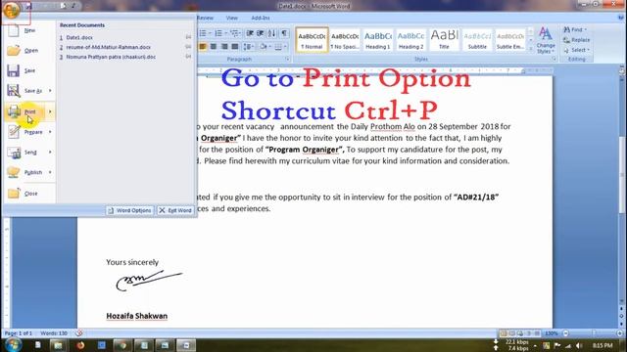
Task: Click the Multilevel list icon
Action: [235, 33]
